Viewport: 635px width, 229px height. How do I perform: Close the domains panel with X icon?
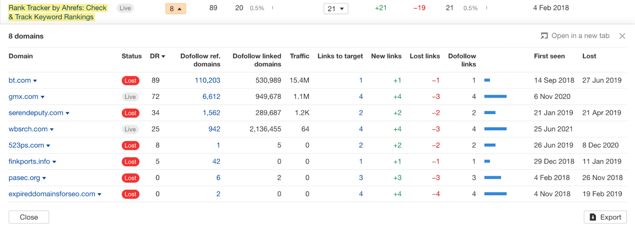pos(622,36)
